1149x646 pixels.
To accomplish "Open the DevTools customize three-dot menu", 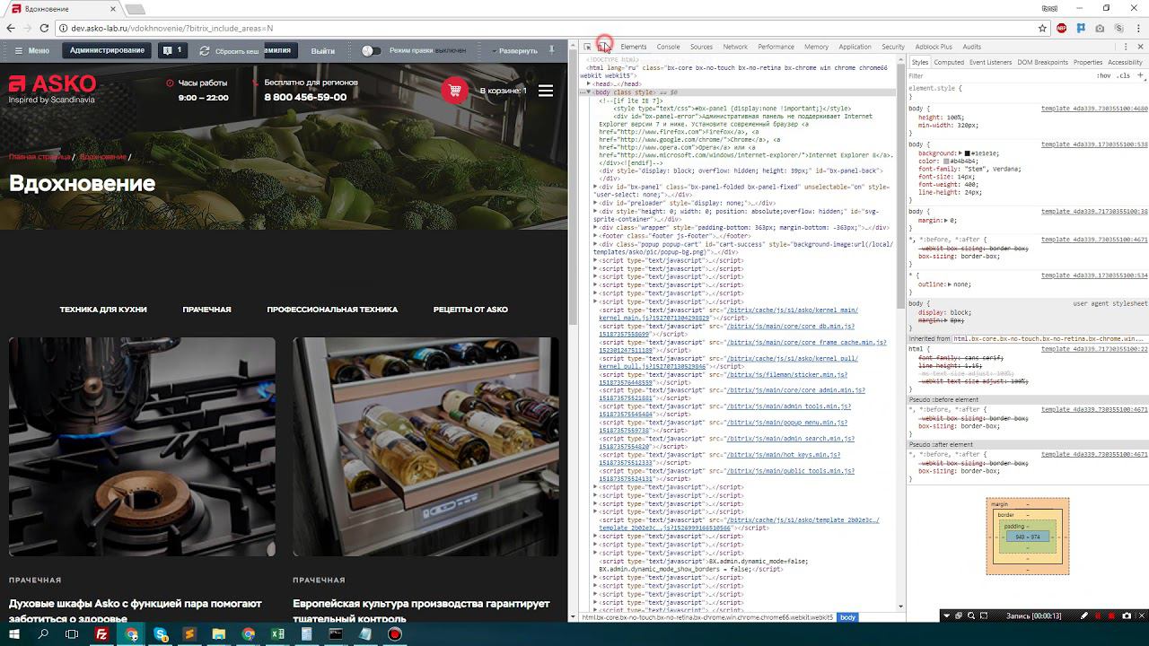I will (x=1126, y=47).
